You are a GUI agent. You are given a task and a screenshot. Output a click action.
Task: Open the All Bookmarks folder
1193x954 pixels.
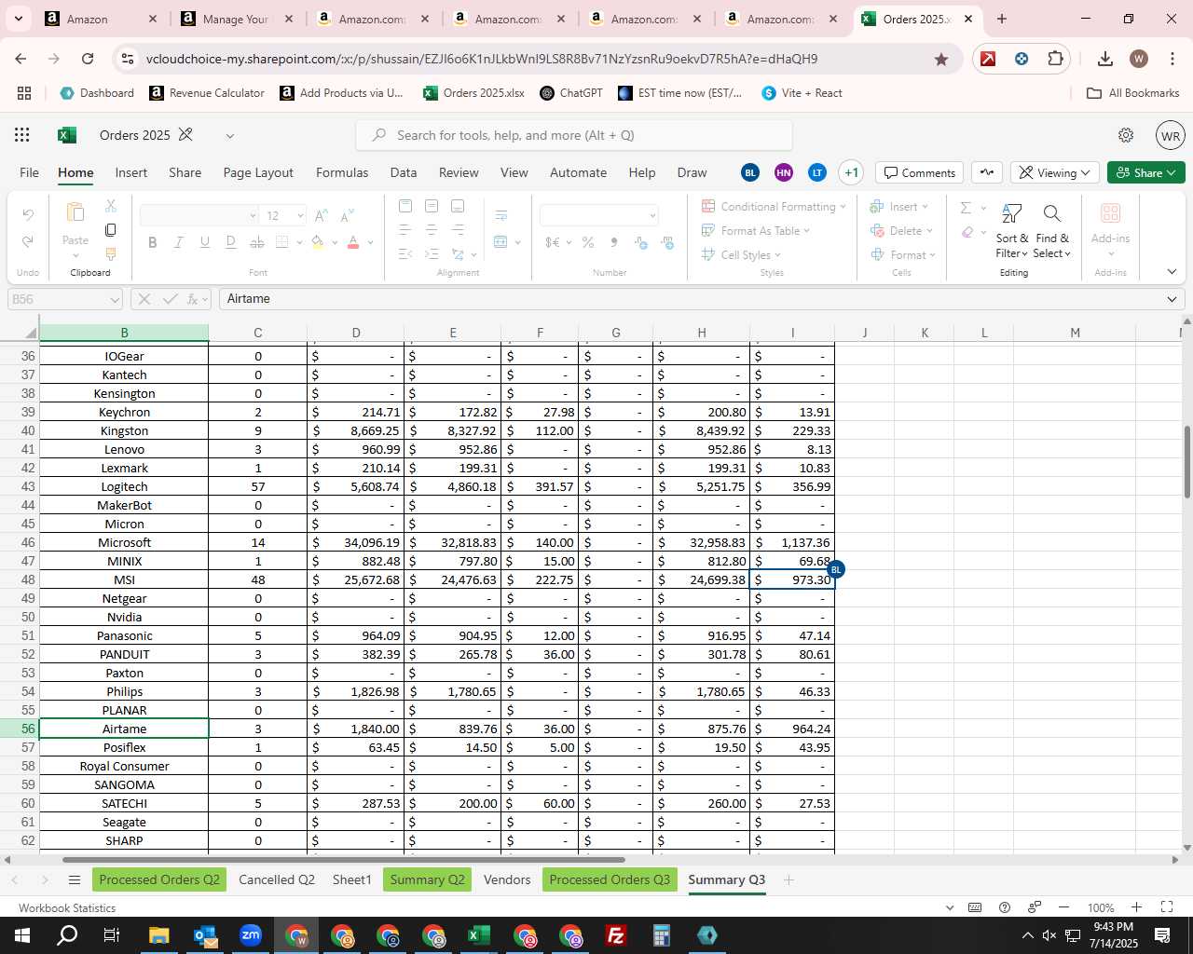pyautogui.click(x=1133, y=93)
